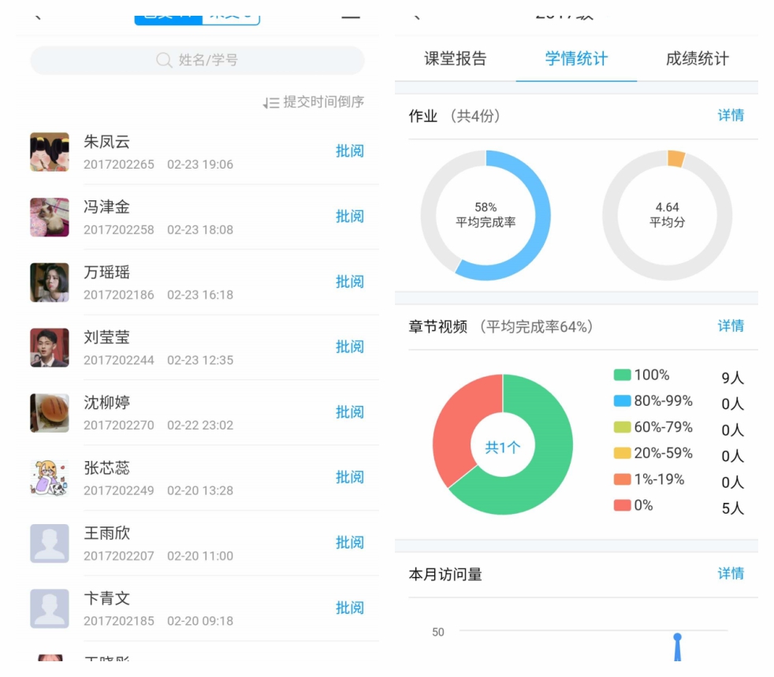Click the 4.64 平均分 ring chart

pos(667,215)
